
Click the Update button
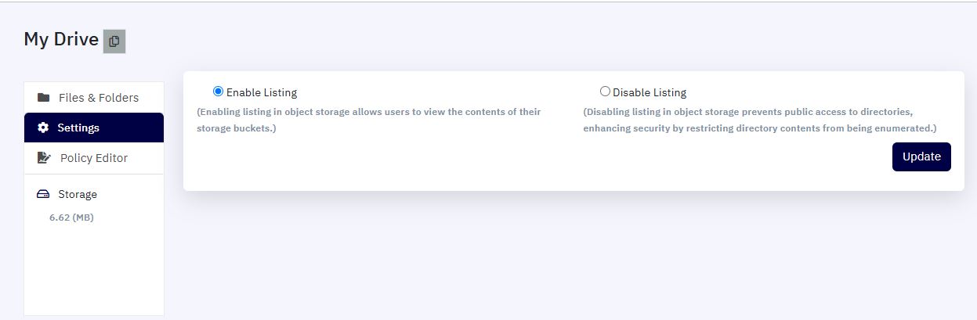tap(921, 156)
